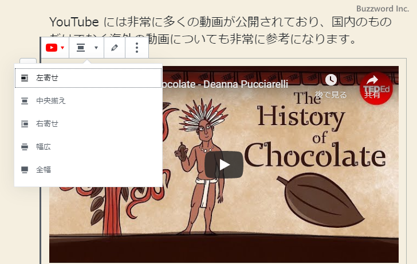Select 幅広 wide width option

click(x=88, y=146)
